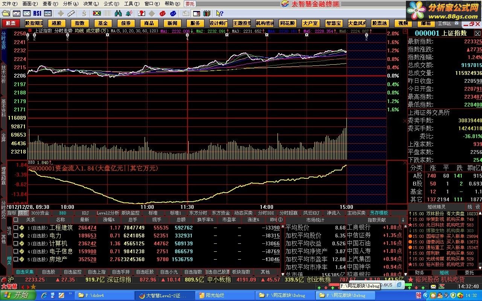Tick the checkbox for 房地产 row
482x301 pixels.
[16, 259]
